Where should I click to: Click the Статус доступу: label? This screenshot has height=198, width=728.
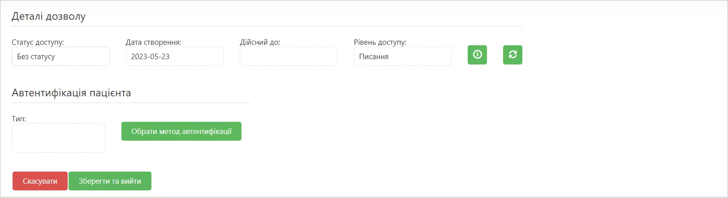(x=38, y=42)
